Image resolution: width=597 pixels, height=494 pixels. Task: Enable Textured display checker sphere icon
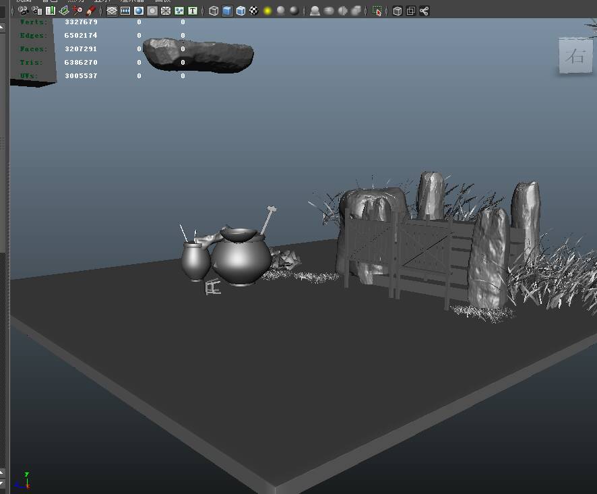(x=254, y=11)
